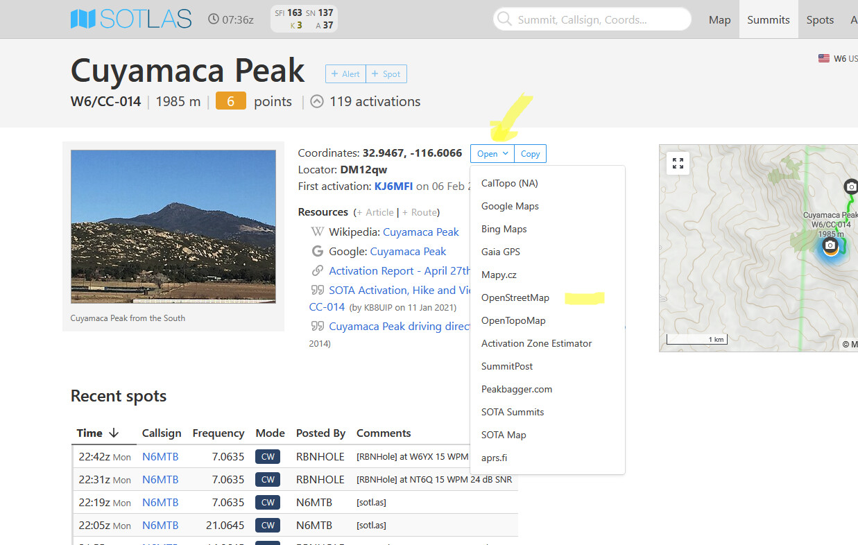Click the orange 6 points badge
The image size is (858, 545).
pyautogui.click(x=231, y=101)
